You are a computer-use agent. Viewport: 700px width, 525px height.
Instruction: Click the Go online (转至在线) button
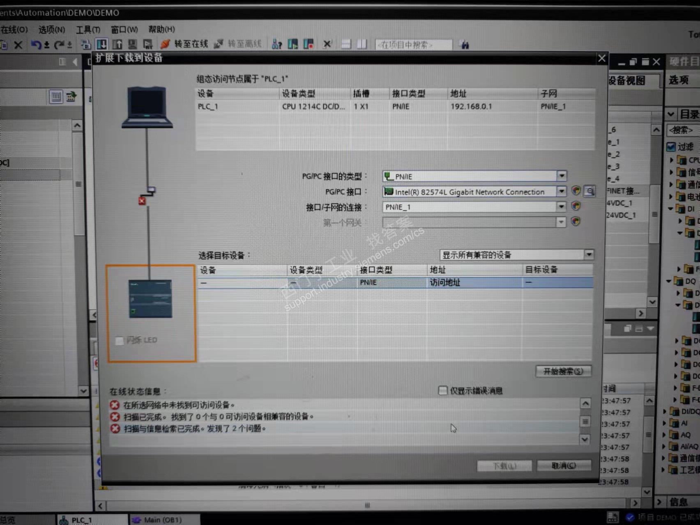tap(184, 44)
